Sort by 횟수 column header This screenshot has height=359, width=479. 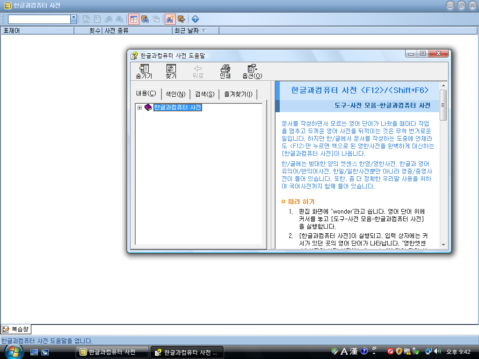[88, 30]
